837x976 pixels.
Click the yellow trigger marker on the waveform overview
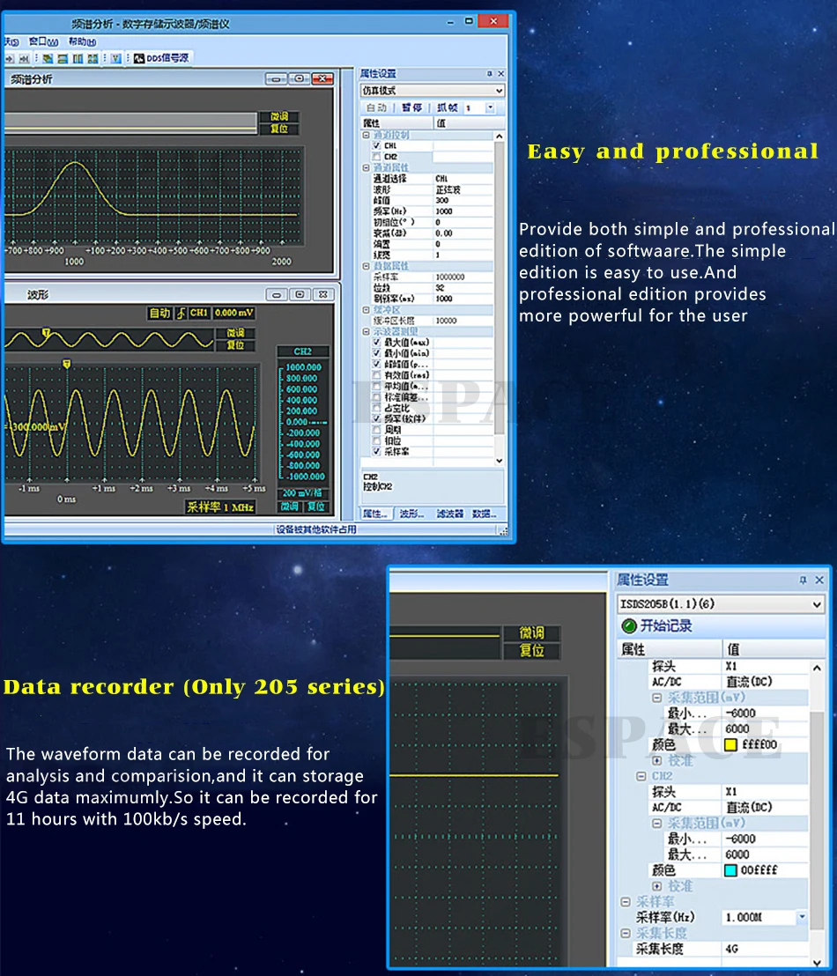tap(46, 334)
